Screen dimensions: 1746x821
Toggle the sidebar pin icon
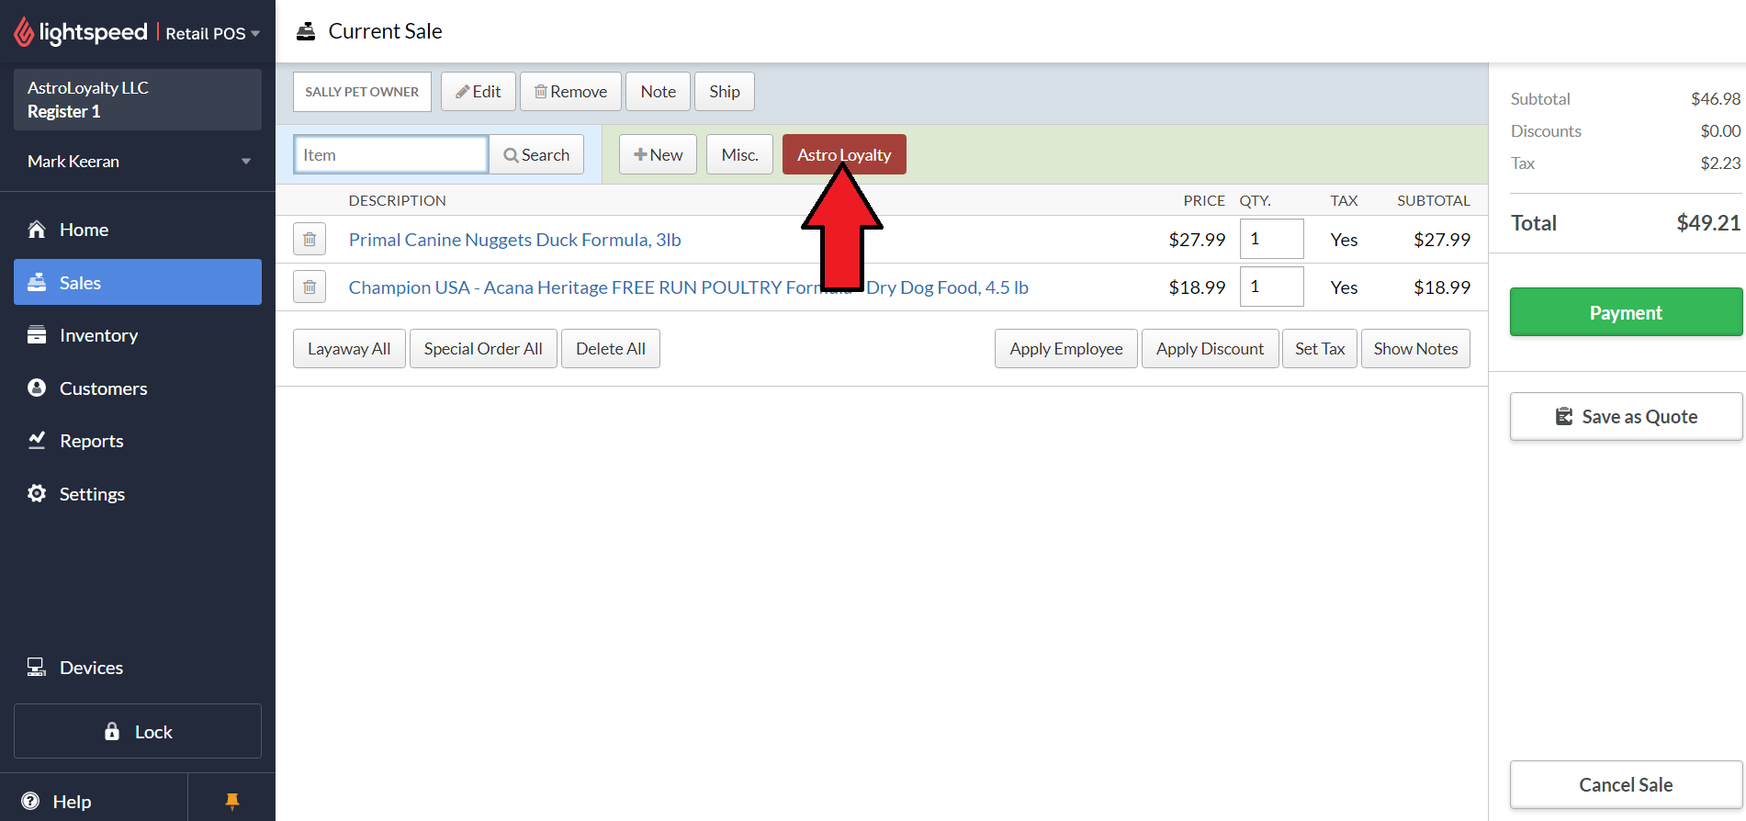(x=232, y=801)
